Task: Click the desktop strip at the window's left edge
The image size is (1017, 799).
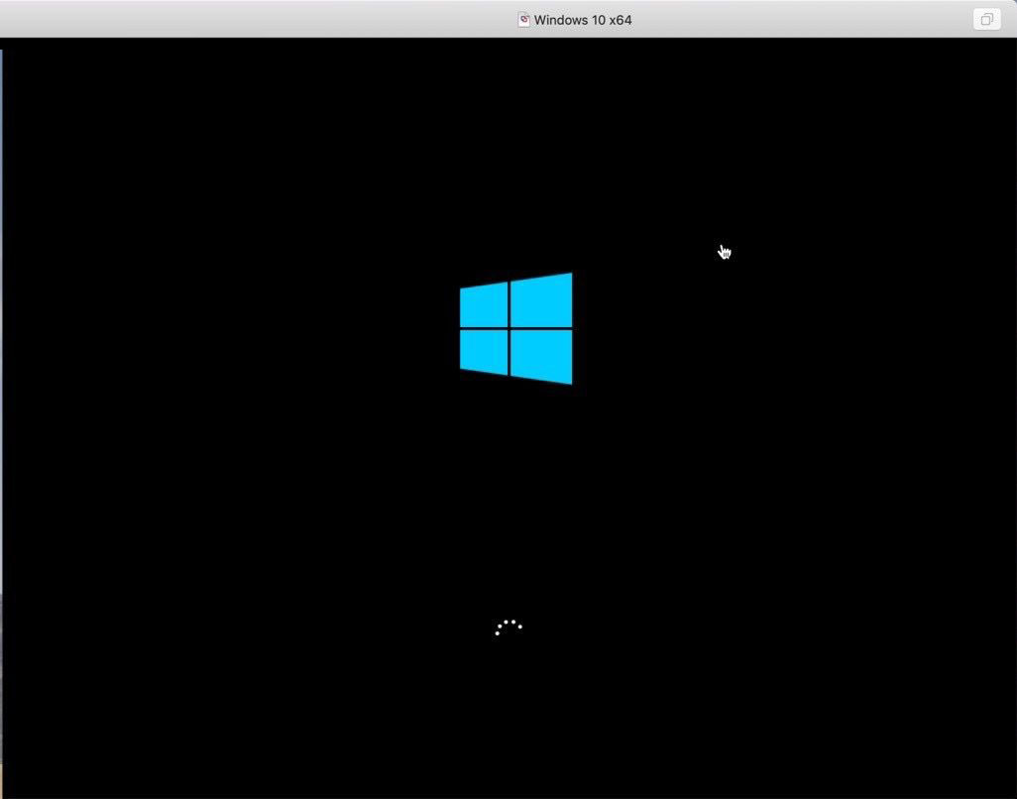Action: click(x=1, y=421)
